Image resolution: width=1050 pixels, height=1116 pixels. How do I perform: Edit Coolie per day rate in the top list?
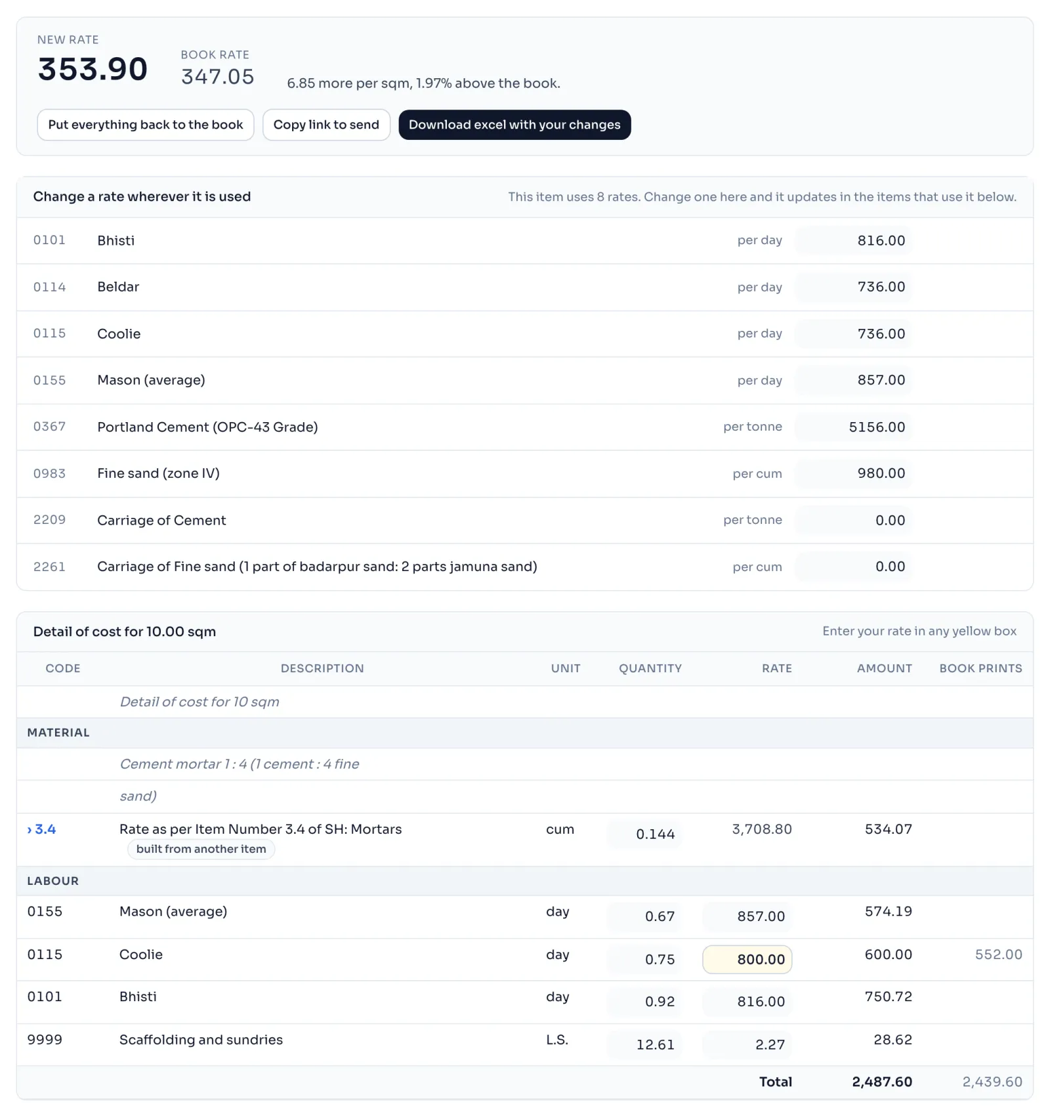853,333
